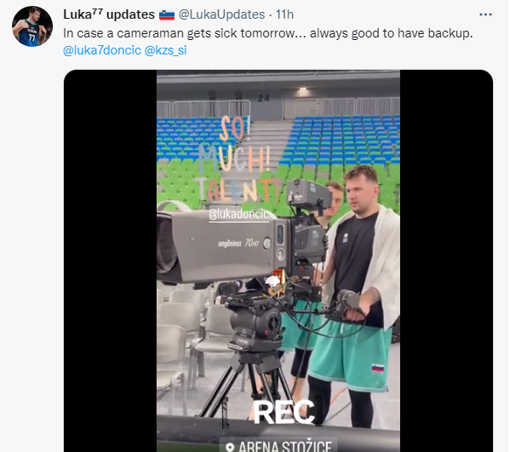This screenshot has height=452, width=527.
Task: Open the 11h tweet timestamp
Action: (x=284, y=14)
